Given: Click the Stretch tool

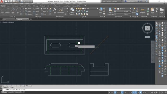Looking at the screenshot, I should tap(28, 14).
